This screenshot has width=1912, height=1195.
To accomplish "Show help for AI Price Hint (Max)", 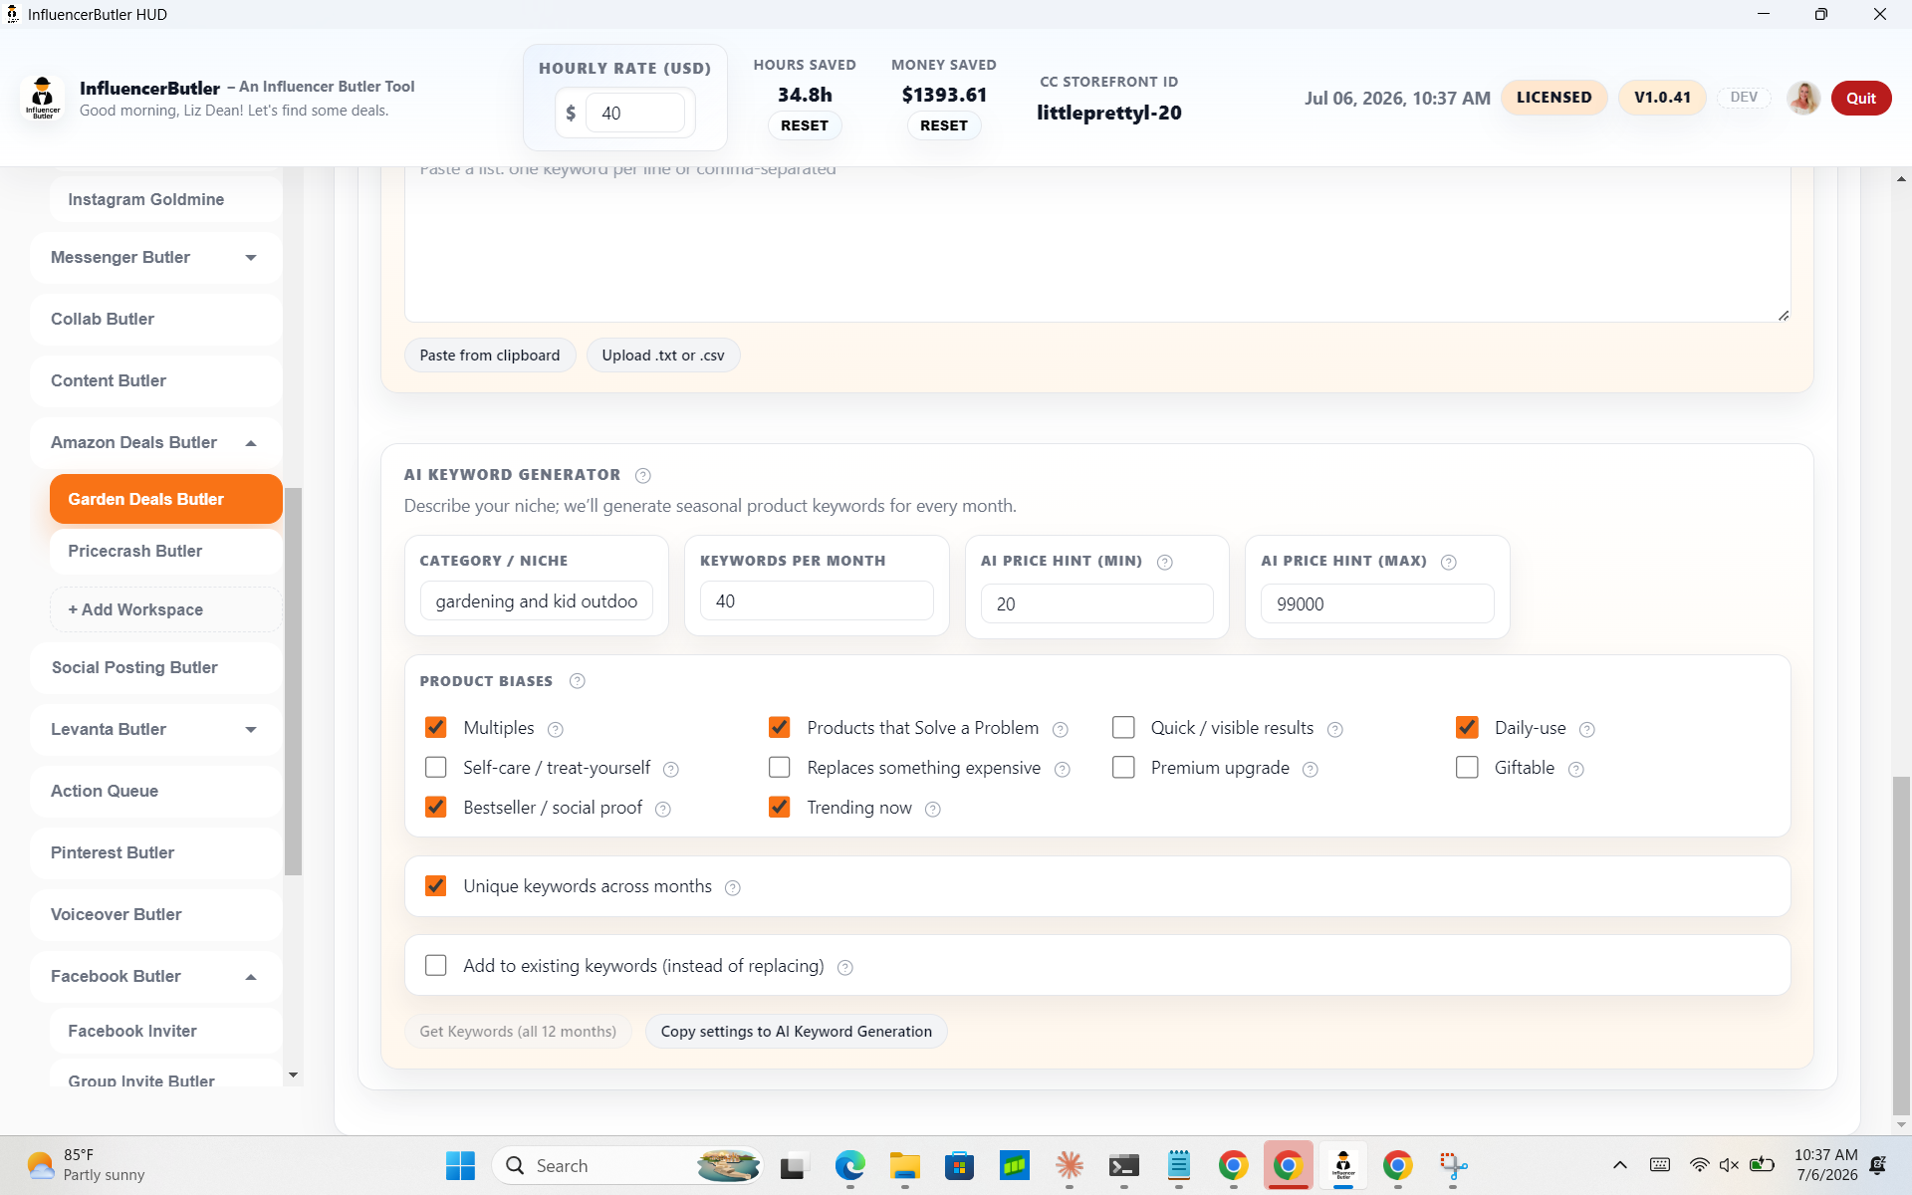I will pyautogui.click(x=1449, y=563).
